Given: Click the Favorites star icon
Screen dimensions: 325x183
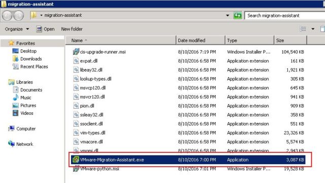Looking at the screenshot, I should (x=11, y=43).
